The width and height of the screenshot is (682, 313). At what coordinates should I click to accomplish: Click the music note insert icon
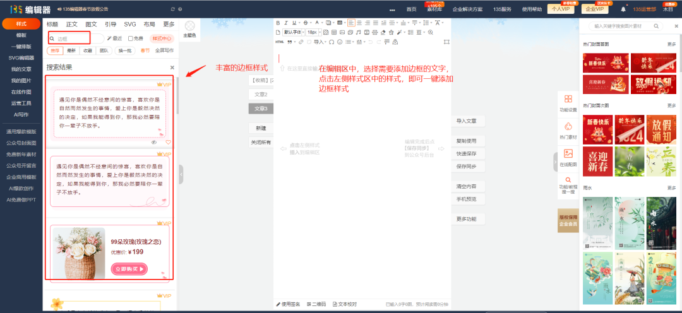tap(358, 32)
